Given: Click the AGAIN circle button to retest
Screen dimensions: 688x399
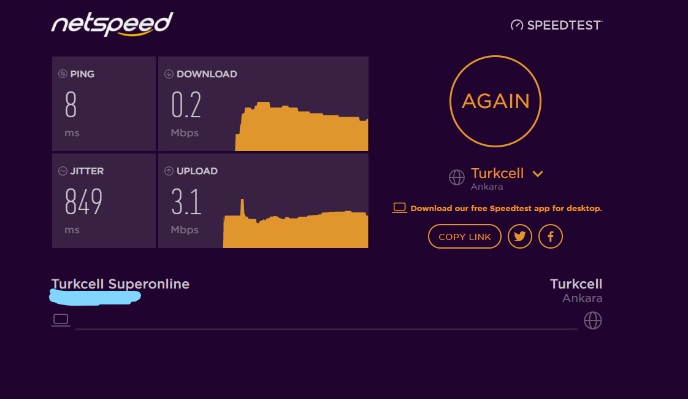Looking at the screenshot, I should pos(495,101).
